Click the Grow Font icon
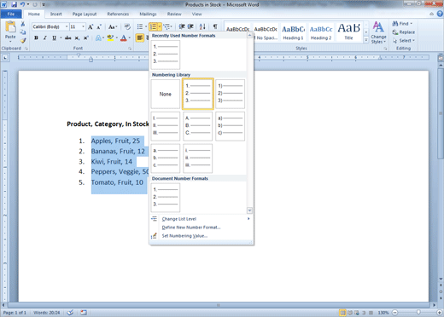 (91, 27)
